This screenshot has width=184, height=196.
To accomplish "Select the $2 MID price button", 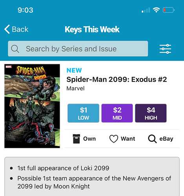I will pos(117,113).
